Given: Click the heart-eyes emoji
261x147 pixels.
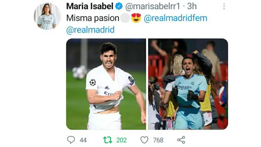Looking at the screenshot, I should 136,18.
